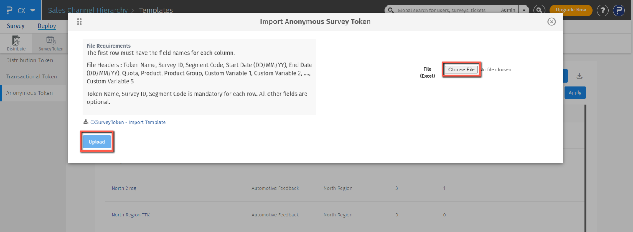Click the global search input field
633x232 pixels.
pos(445,10)
